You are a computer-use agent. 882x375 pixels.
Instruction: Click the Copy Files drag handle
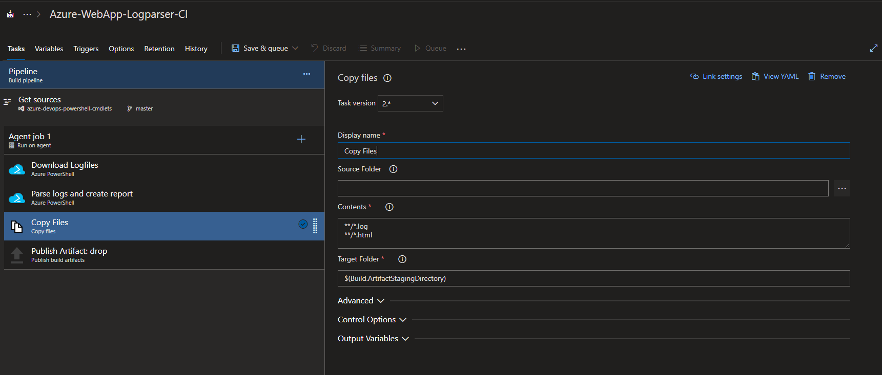pyautogui.click(x=315, y=226)
